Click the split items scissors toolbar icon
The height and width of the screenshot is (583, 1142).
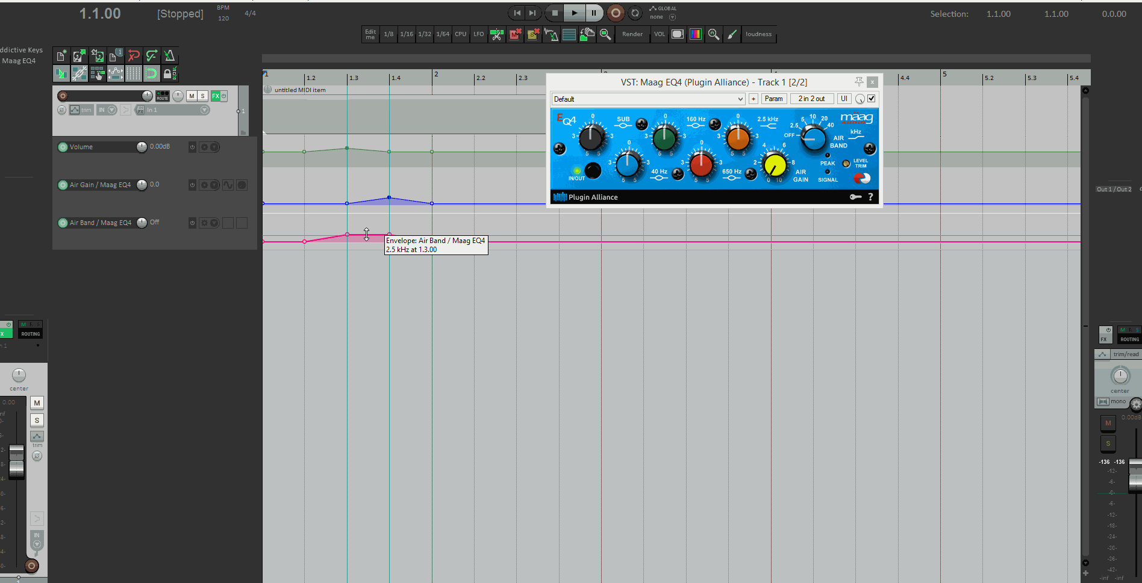click(x=497, y=34)
